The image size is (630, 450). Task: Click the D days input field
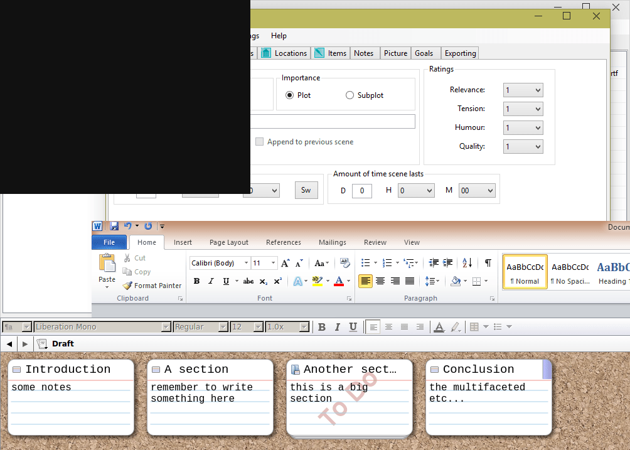(x=362, y=191)
